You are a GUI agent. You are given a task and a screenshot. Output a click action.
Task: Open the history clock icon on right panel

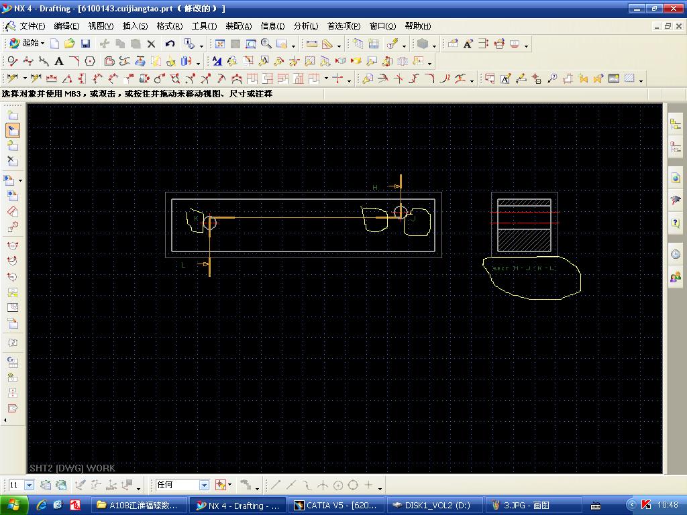[676, 254]
